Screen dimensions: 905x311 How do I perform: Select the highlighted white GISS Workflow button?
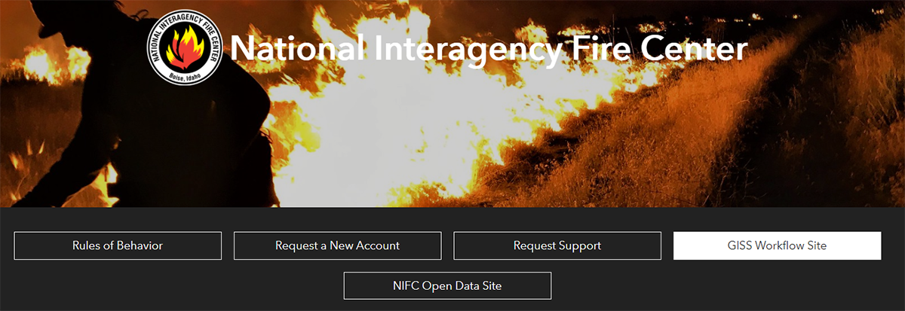point(777,245)
